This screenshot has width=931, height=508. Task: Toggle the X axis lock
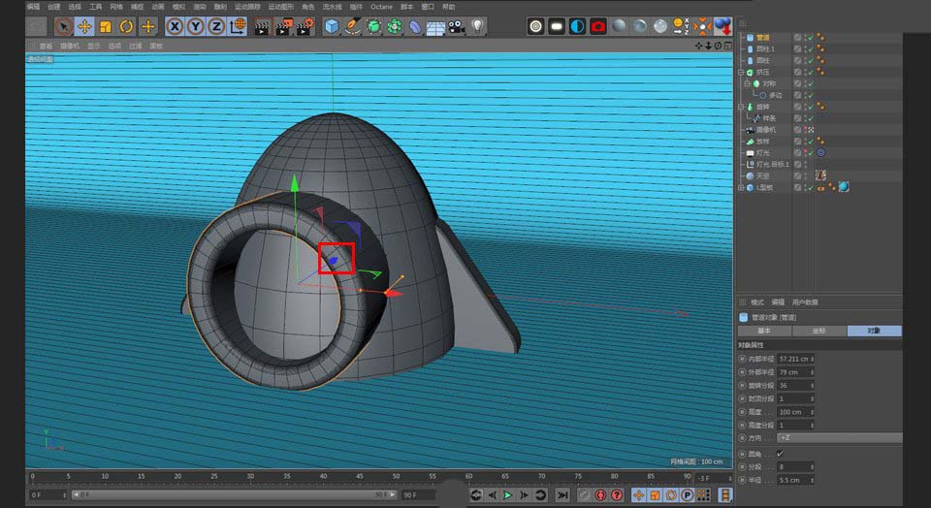175,27
